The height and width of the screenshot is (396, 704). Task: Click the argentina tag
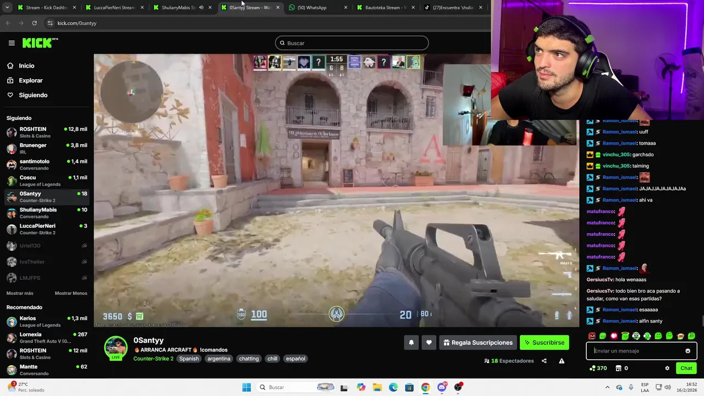[219, 359]
